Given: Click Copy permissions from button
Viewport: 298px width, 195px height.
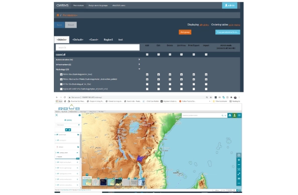Looking at the screenshot, I should pos(227,32).
